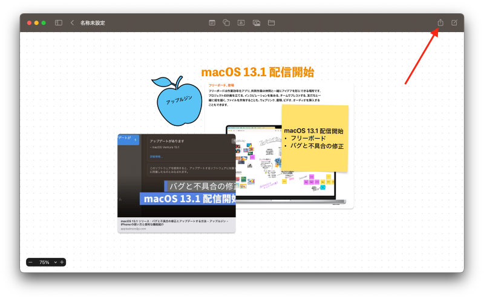This screenshot has height=299, width=484.
Task: Open the file insert folder icon
Action: tap(271, 22)
